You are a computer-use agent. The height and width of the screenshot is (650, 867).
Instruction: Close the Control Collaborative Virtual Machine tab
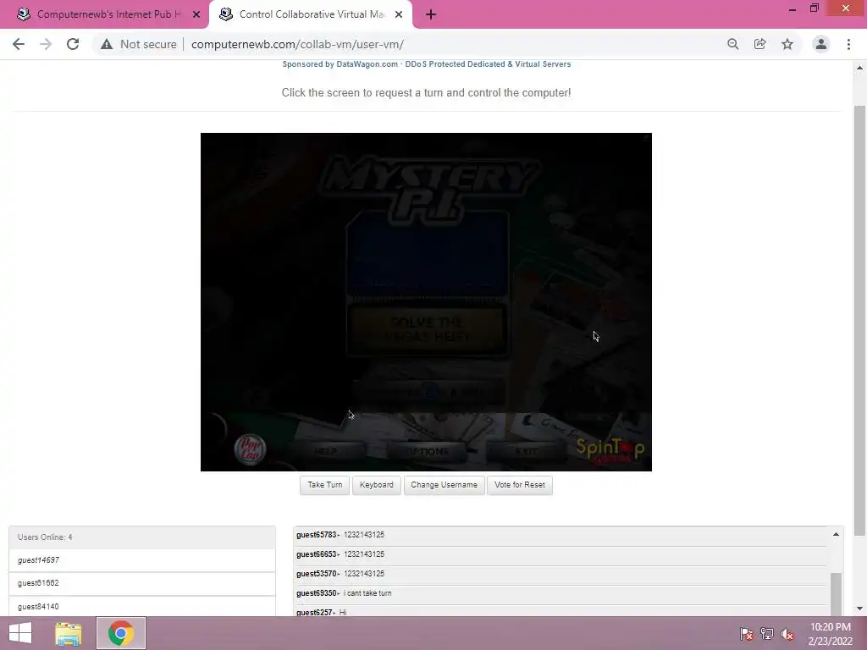pos(399,15)
